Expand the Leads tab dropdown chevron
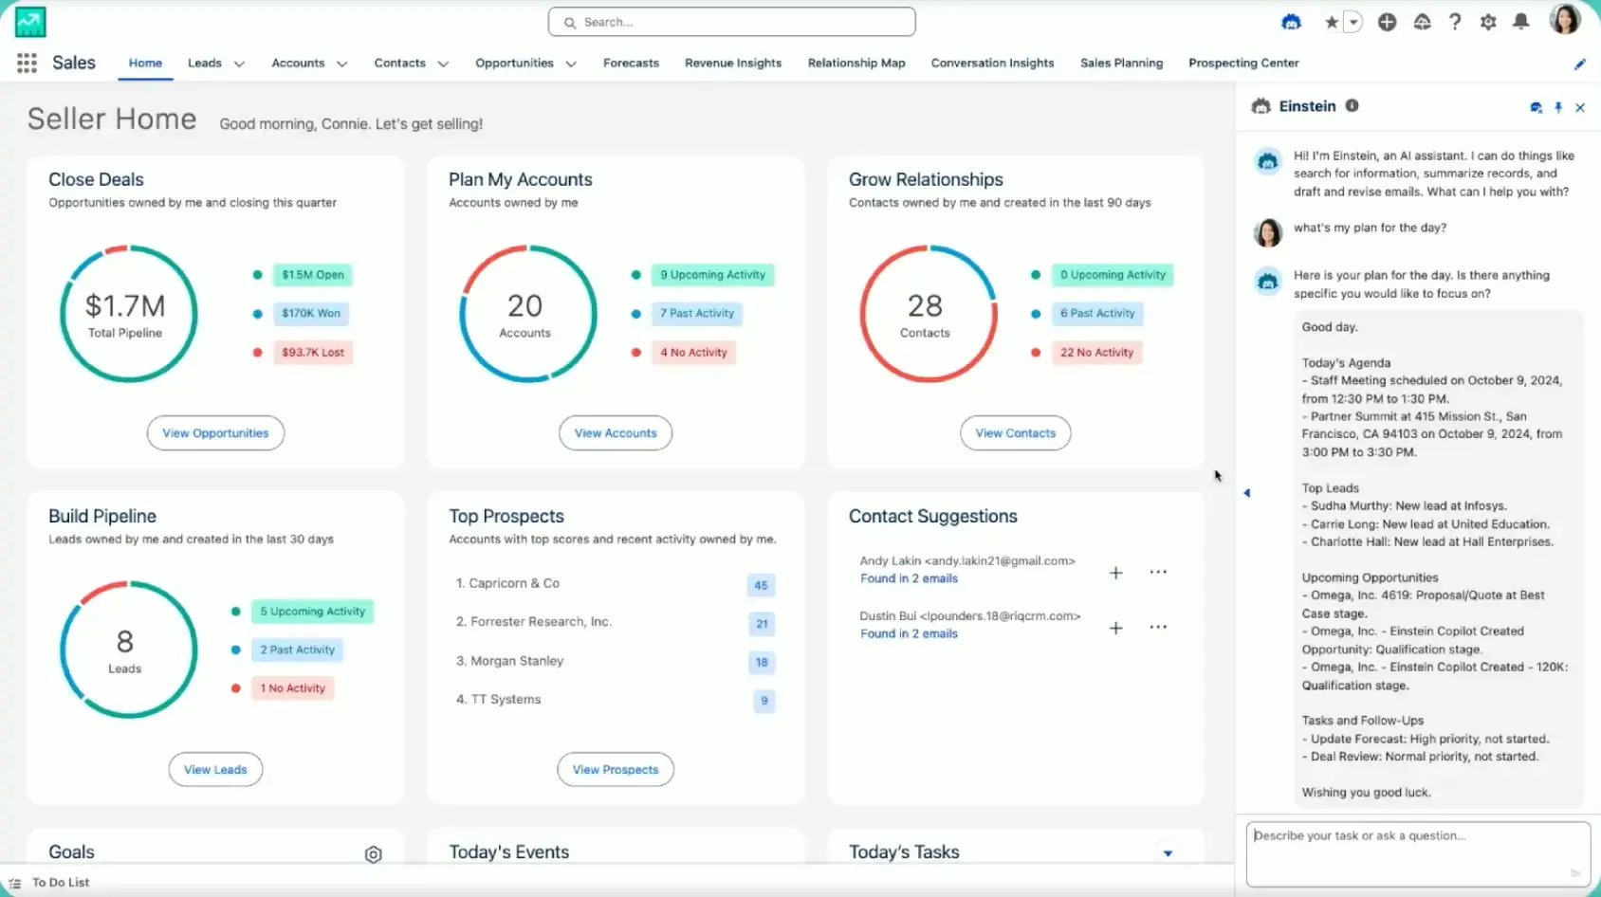Screen dimensions: 1601x897 coord(239,64)
